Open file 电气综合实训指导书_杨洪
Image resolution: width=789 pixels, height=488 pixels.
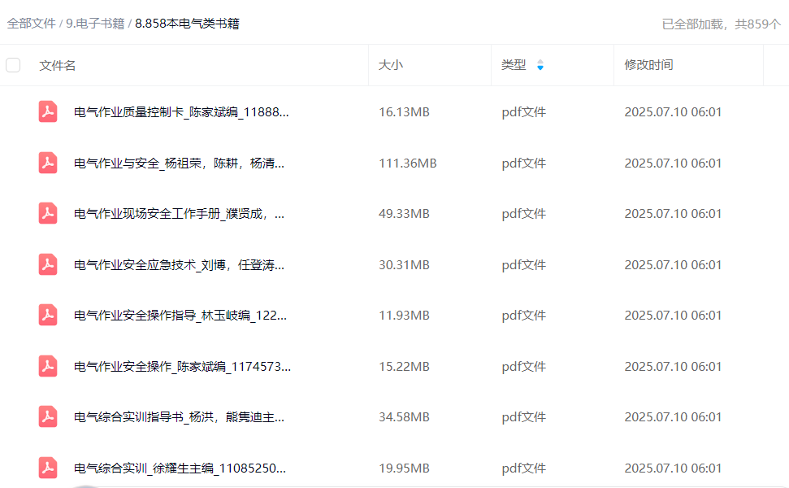point(179,417)
